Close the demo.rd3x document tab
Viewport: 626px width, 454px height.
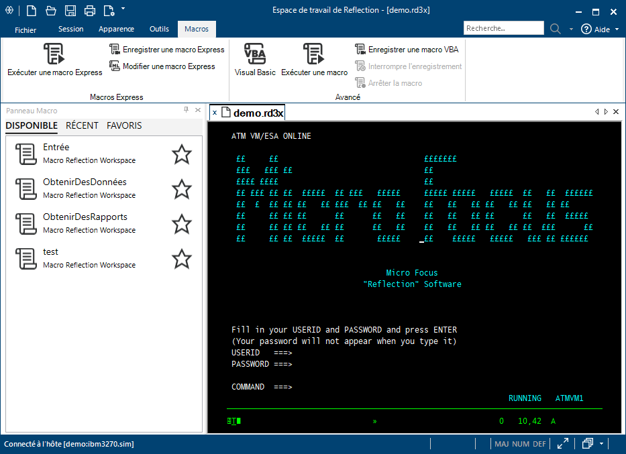[215, 113]
